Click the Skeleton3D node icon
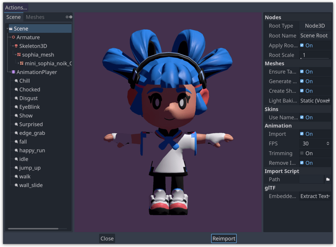 [16, 46]
